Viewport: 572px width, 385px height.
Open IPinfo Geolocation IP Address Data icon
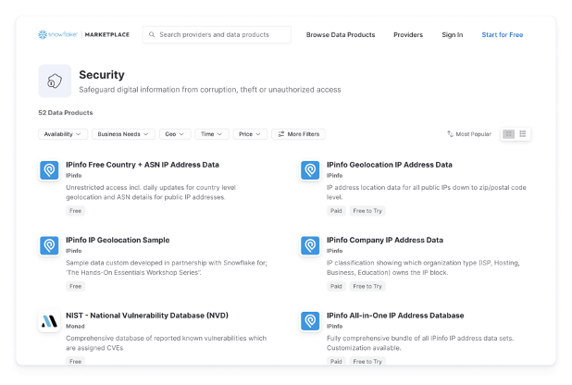(x=310, y=170)
